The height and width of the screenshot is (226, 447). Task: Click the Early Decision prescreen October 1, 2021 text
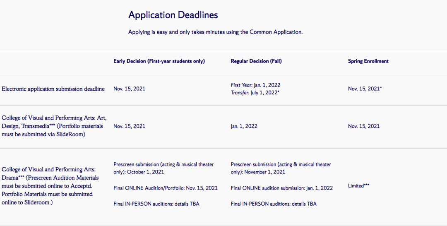[163, 168]
